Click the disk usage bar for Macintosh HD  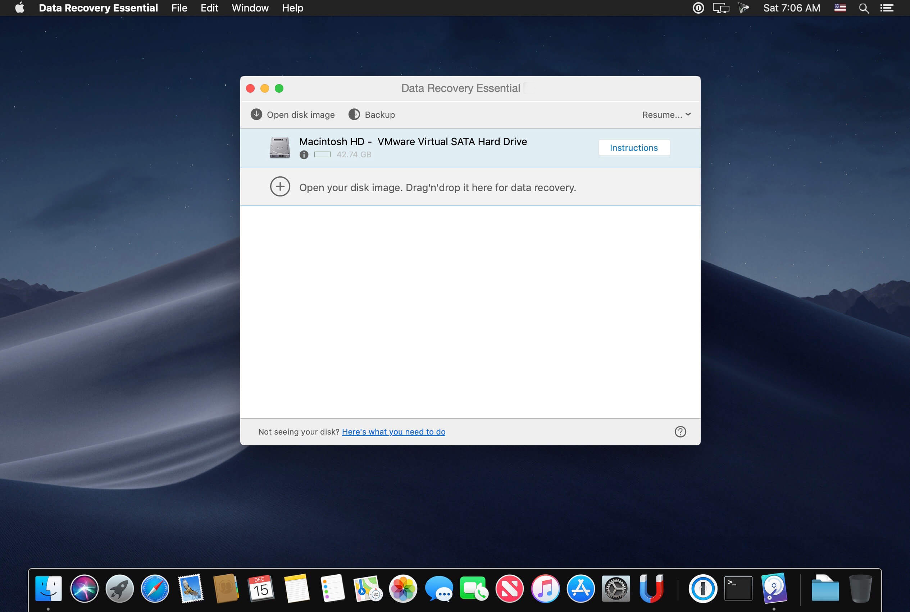pos(323,154)
